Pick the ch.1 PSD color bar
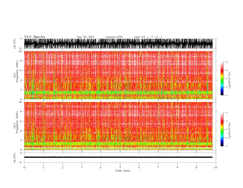Viewport: 243px width, 188px height. tap(222, 79)
